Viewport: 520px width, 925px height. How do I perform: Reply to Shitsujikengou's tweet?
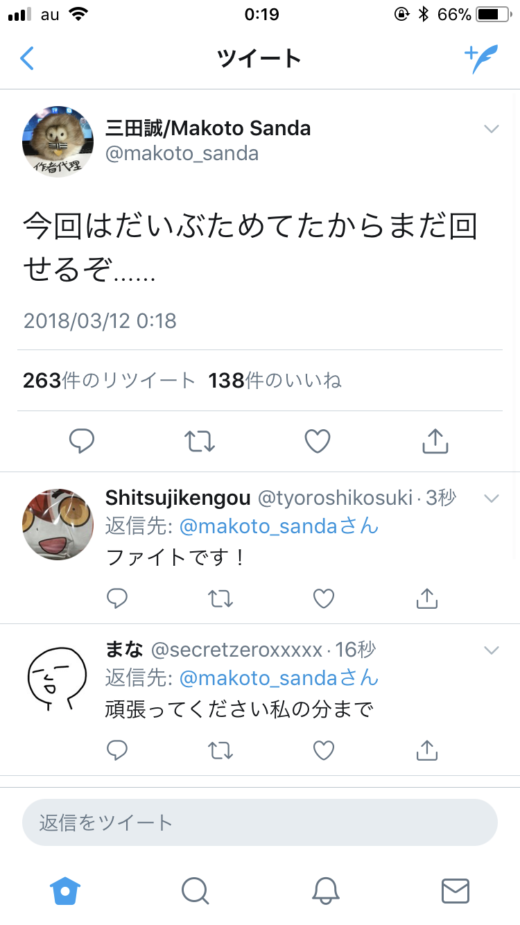pos(117,598)
